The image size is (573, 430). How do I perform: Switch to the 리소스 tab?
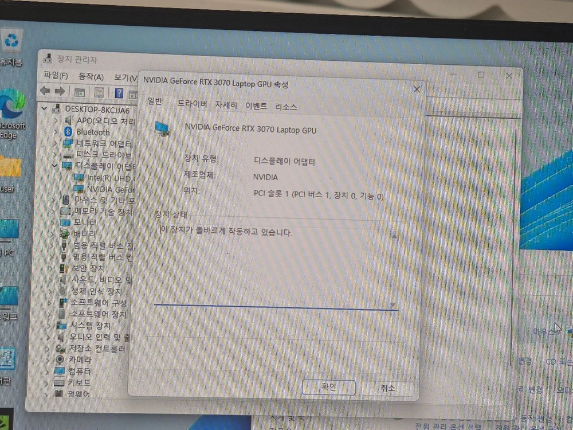tap(286, 107)
